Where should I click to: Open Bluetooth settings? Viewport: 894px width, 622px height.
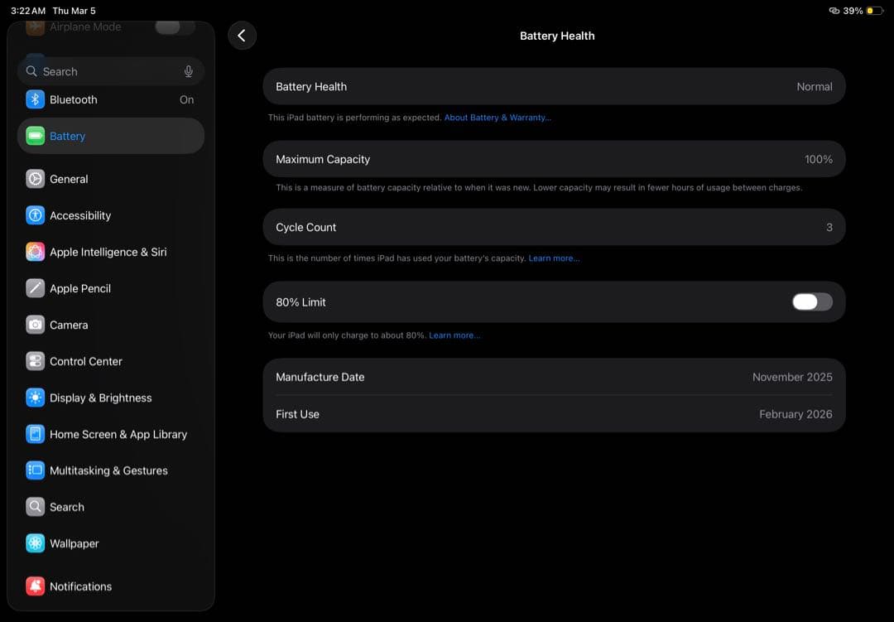pos(111,99)
